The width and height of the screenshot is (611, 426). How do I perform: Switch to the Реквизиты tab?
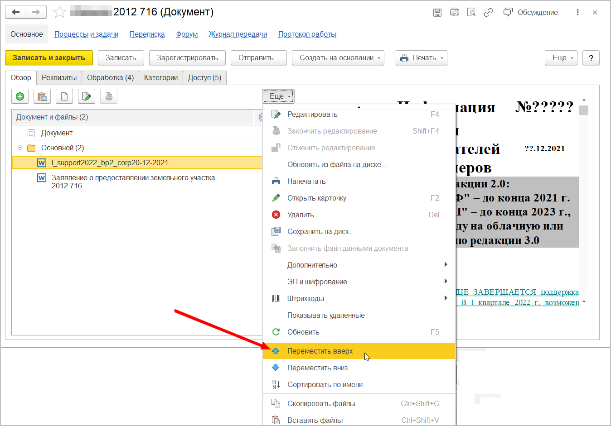[59, 78]
